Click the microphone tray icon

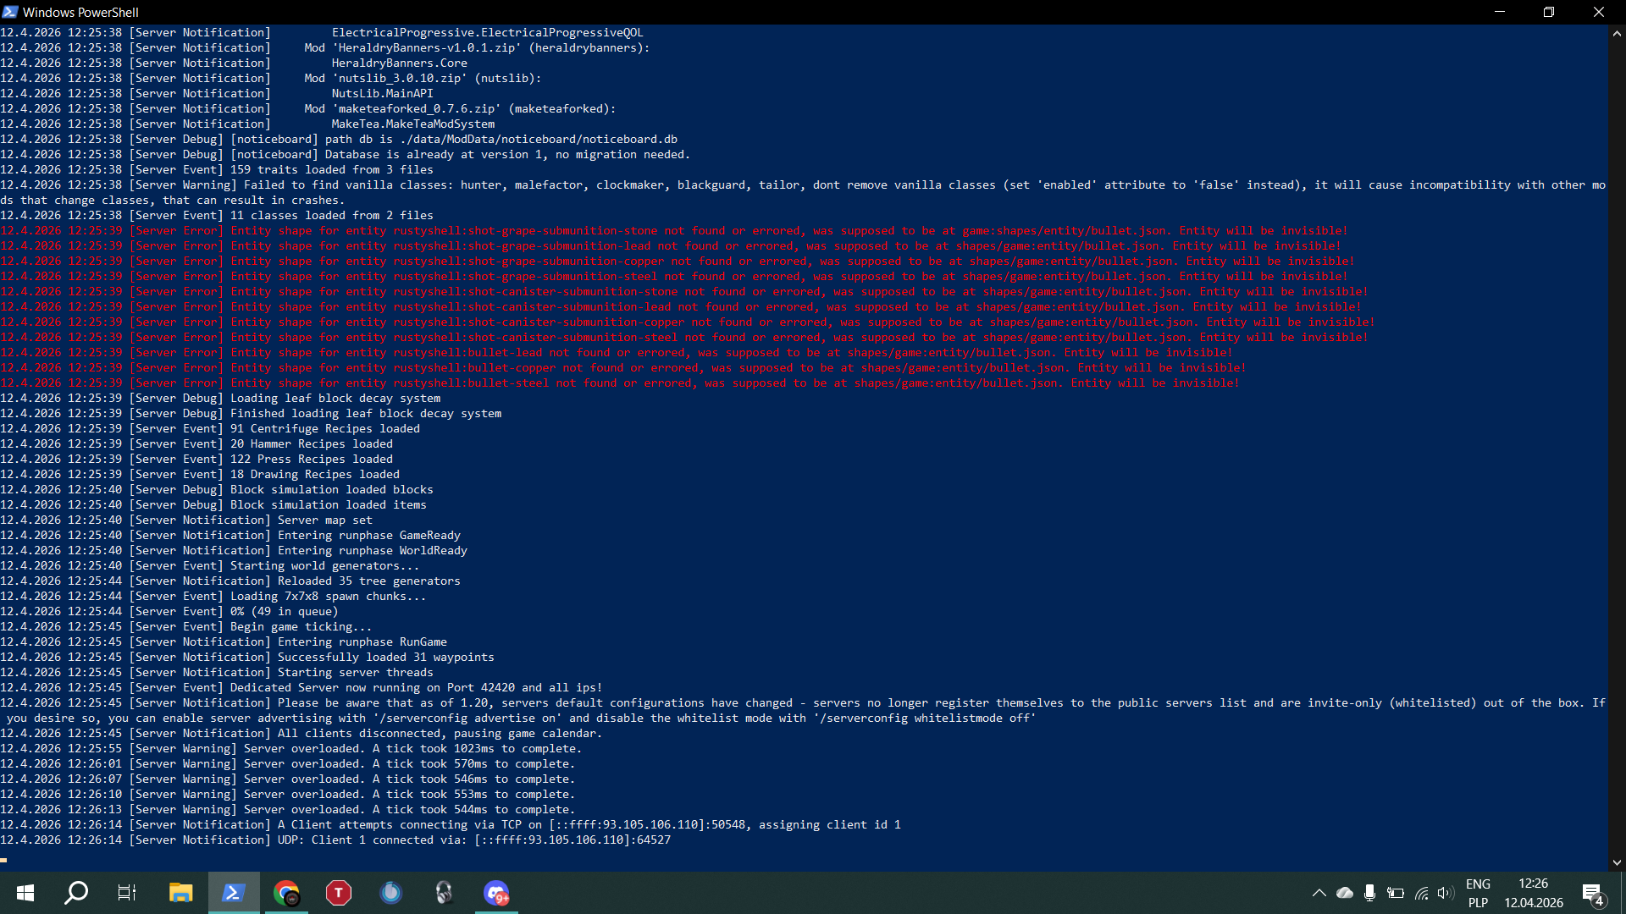[x=1369, y=893]
